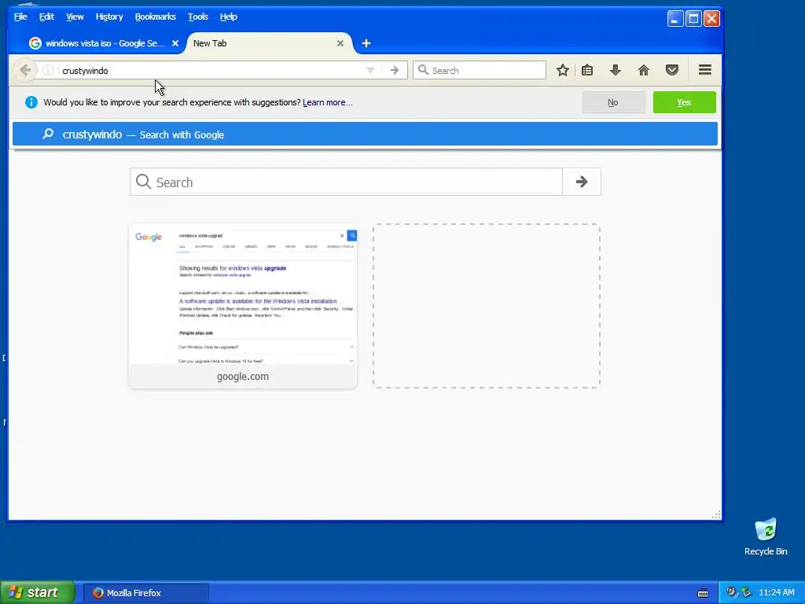The image size is (805, 604).
Task: Close the New Tab tab
Action: point(340,43)
